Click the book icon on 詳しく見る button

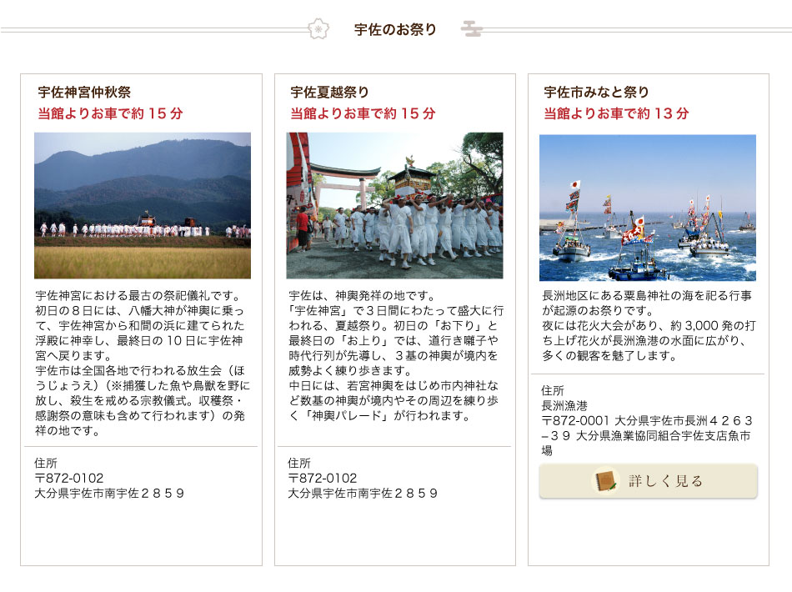point(604,481)
